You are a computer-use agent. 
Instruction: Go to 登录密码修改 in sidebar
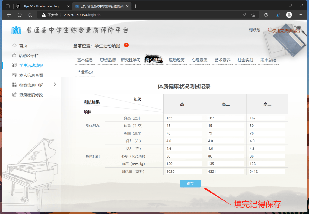click(31, 95)
